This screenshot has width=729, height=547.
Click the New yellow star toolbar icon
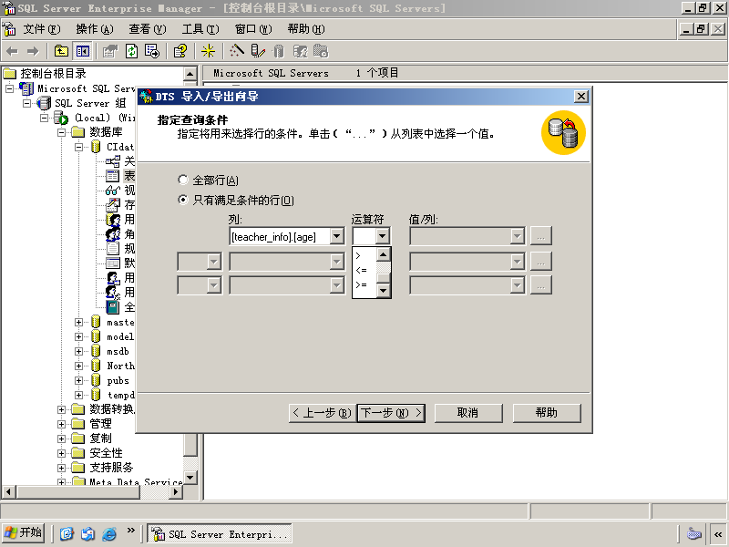click(x=208, y=51)
